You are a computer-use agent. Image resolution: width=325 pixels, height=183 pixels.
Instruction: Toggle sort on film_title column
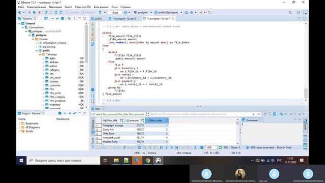(x=121, y=120)
